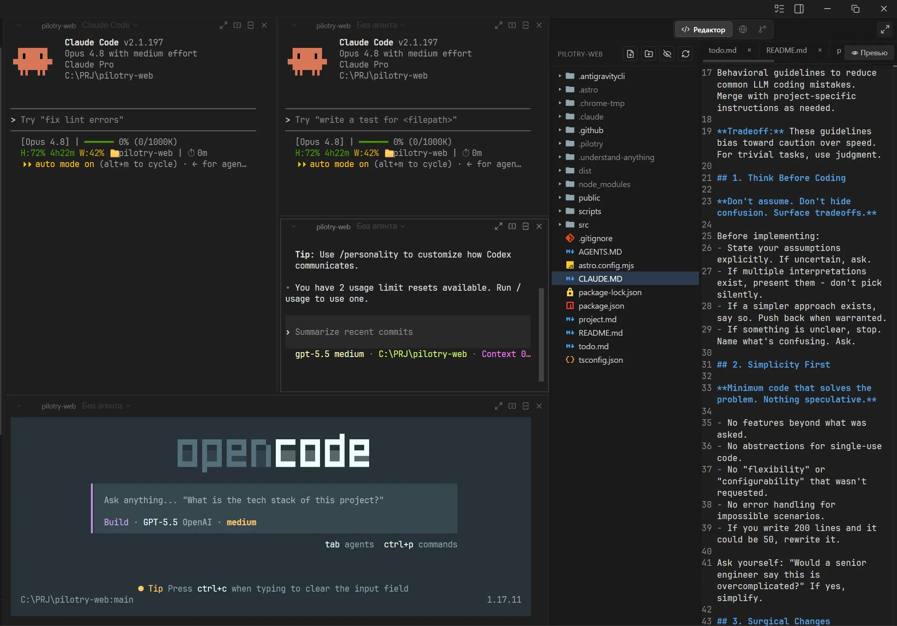Collapse chevron of the opencode pane

19,406
